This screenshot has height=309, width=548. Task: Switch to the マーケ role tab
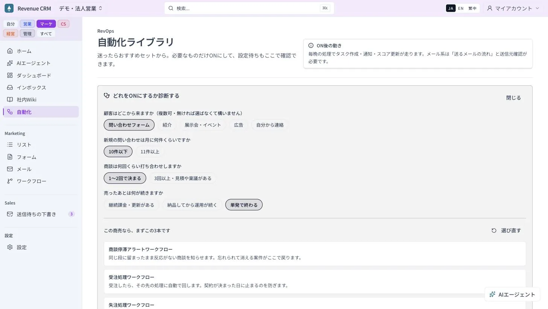[46, 24]
